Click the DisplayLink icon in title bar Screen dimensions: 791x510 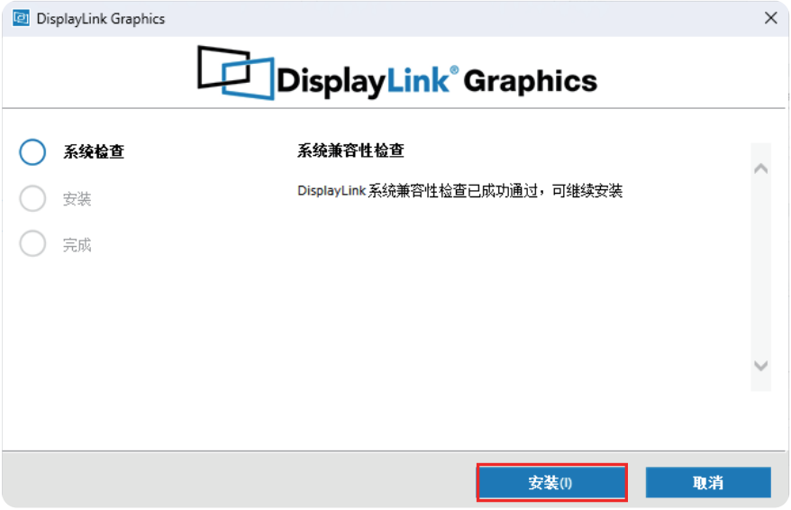[x=21, y=19]
